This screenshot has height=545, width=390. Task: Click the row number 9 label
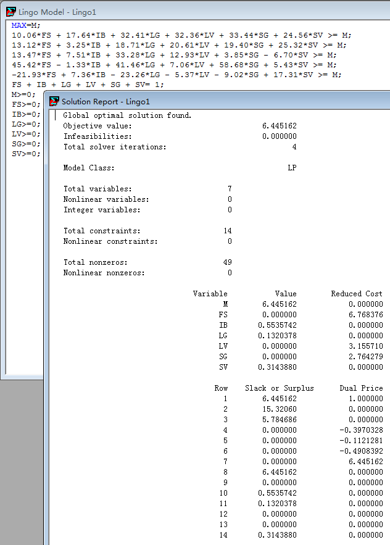pyautogui.click(x=225, y=483)
